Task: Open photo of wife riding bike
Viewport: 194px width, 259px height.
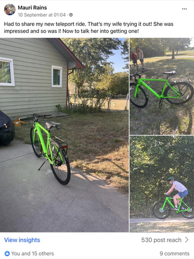Action: click(x=162, y=184)
